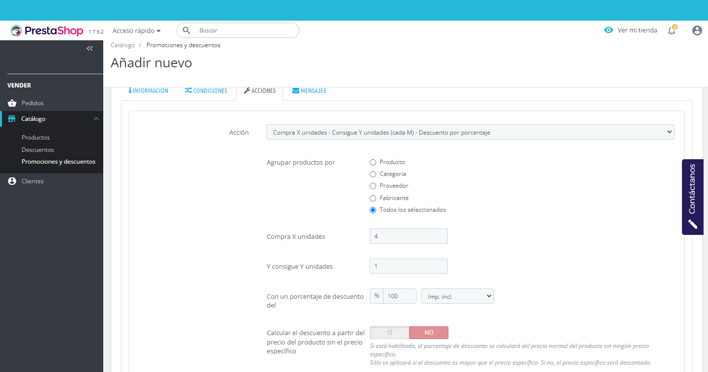708x372 pixels.
Task: Open the Contáctanos side tab
Action: [x=692, y=197]
